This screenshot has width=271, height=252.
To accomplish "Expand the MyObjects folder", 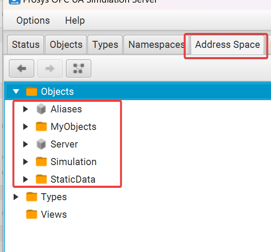I will pos(25,126).
